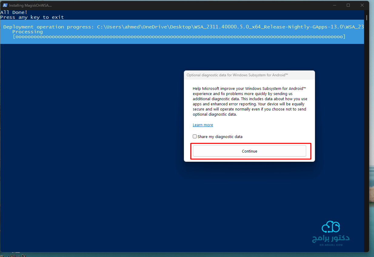Click the "Deployment operation progress" path line
The height and width of the screenshot is (257, 374).
click(184, 27)
